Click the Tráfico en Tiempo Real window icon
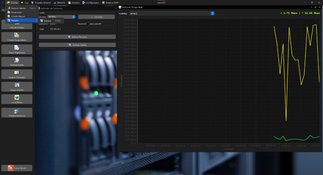 pos(120,7)
